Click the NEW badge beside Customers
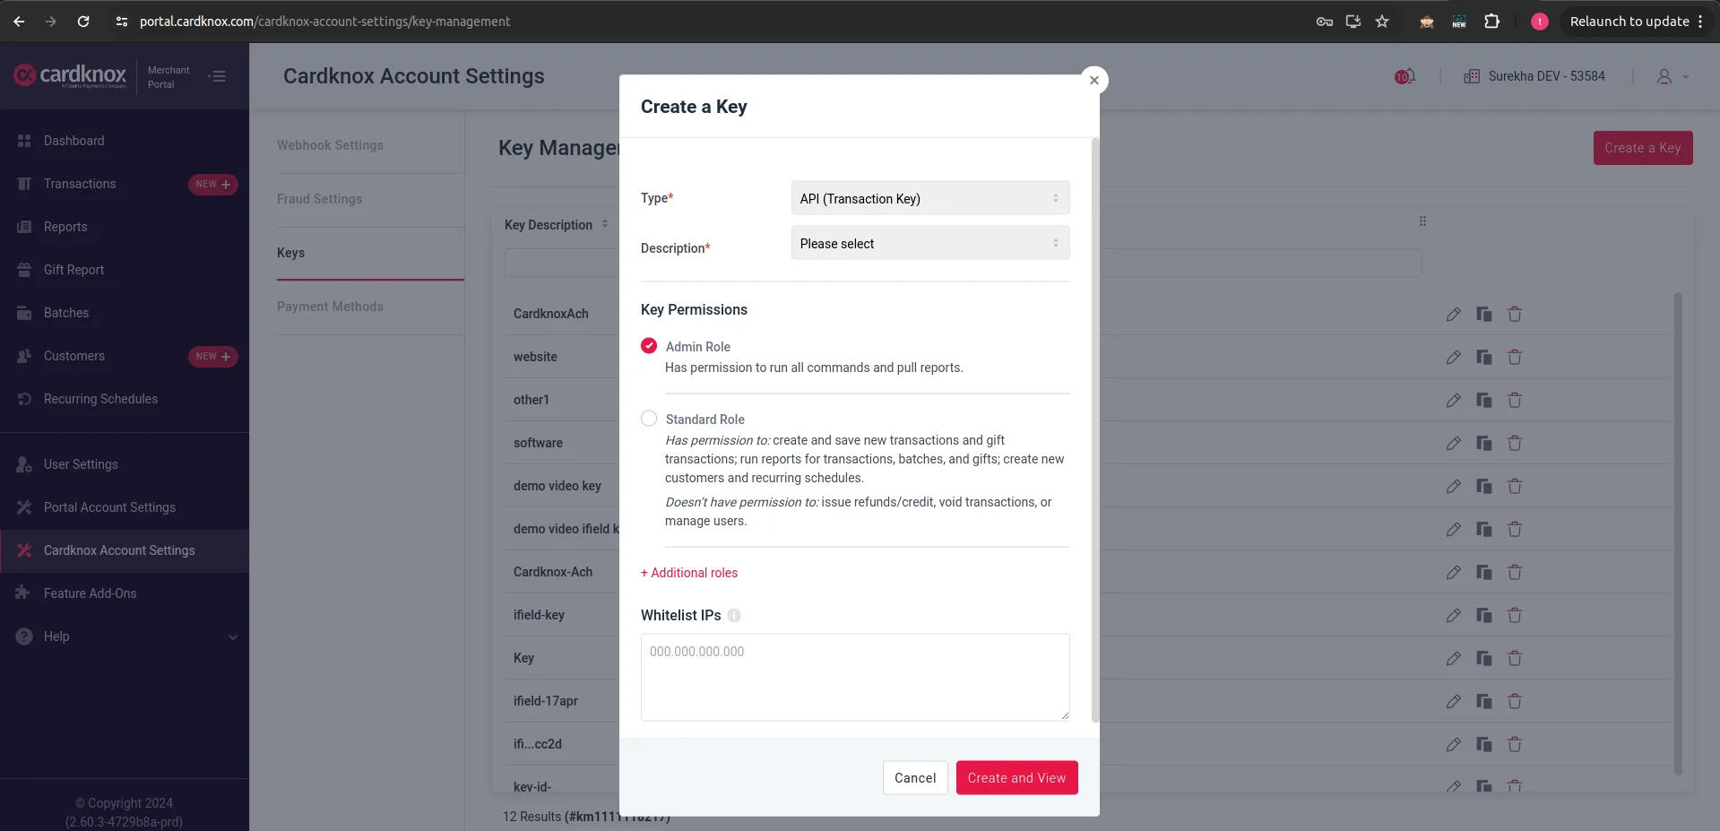The image size is (1720, 831). tap(212, 356)
